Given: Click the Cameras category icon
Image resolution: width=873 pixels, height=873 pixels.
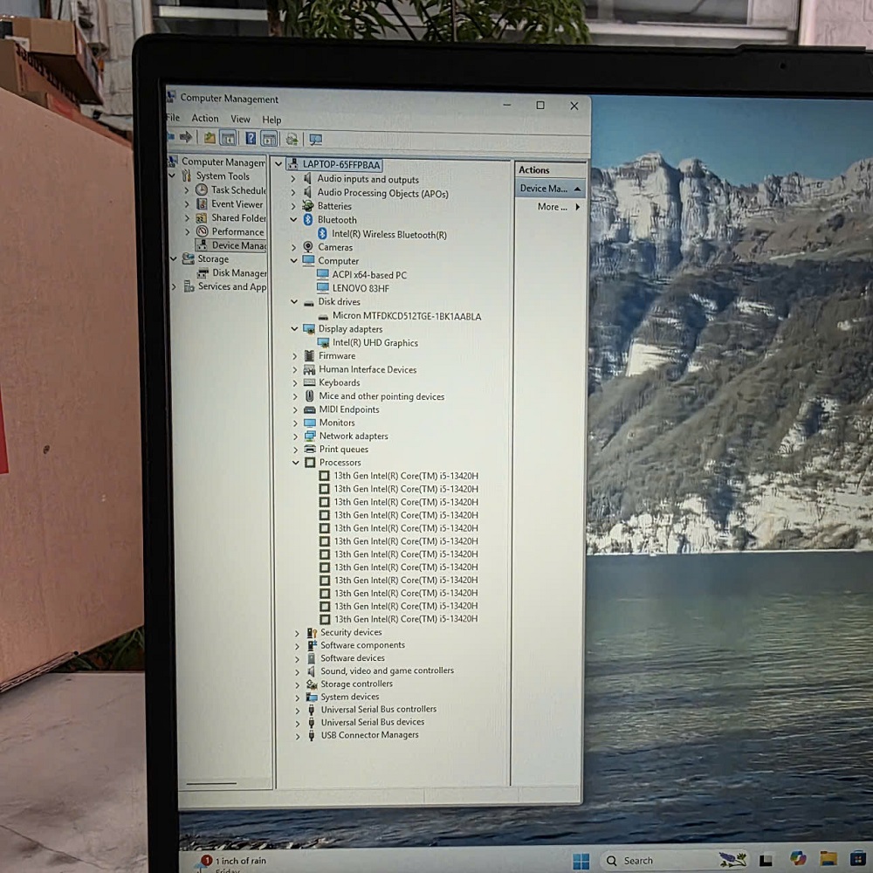Looking at the screenshot, I should click(x=308, y=247).
